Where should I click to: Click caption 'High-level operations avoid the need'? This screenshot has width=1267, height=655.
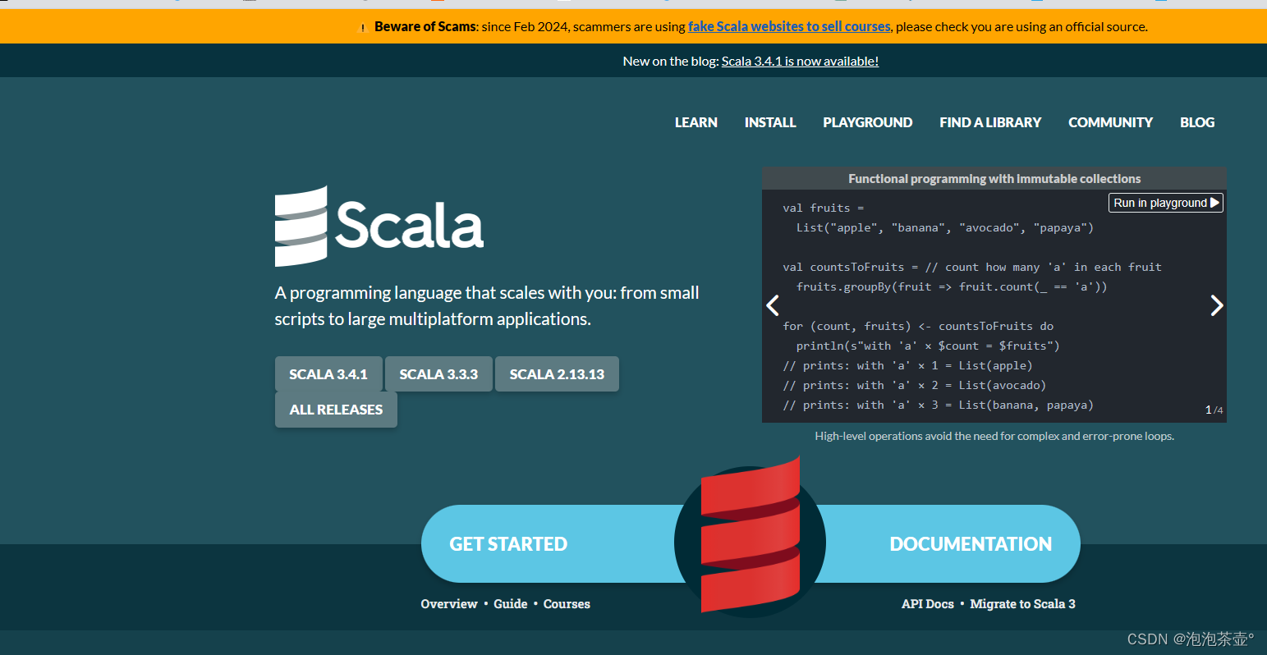coord(994,437)
